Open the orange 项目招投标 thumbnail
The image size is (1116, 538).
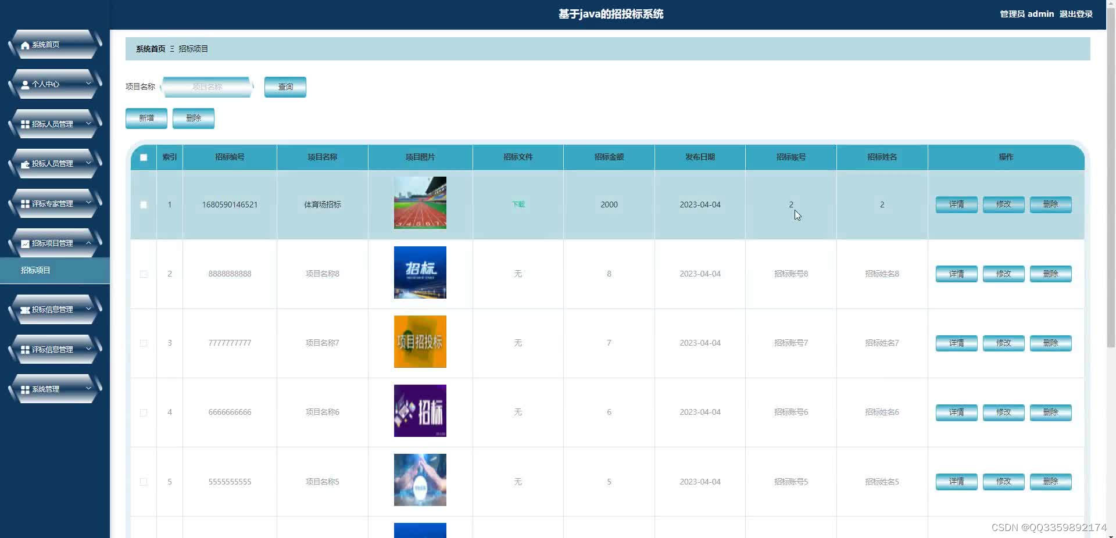(x=420, y=342)
